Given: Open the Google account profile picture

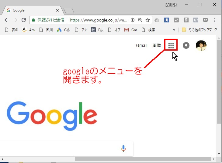Looking at the screenshot, I should pyautogui.click(x=201, y=45).
